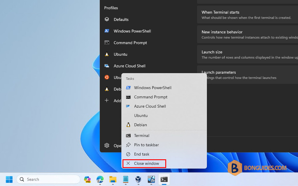This screenshot has height=186, width=298.
Task: Launch Command Prompt from the Tasks jump list
Action: click(x=164, y=97)
